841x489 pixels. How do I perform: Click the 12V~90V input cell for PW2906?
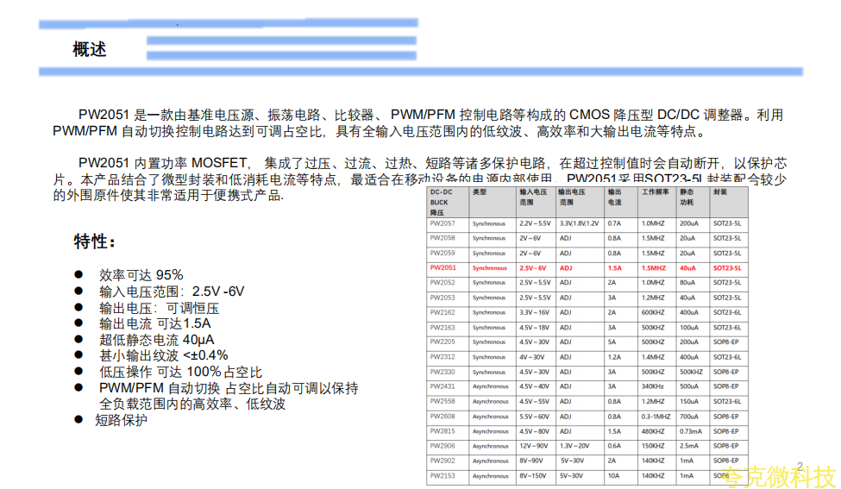(531, 446)
